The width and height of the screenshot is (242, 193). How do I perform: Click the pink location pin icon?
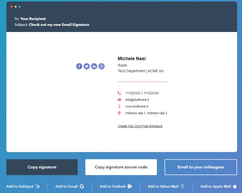pos(119,113)
